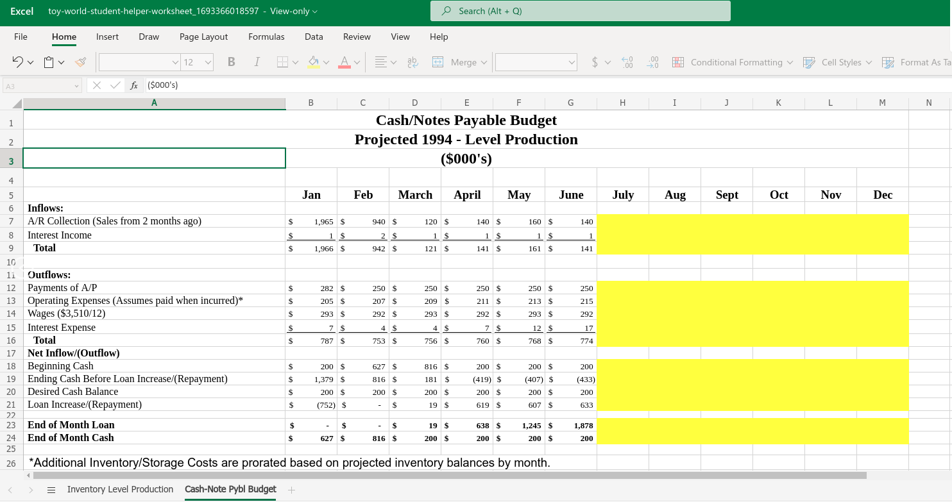Expand the Undo dropdown arrow
The height and width of the screenshot is (502, 952).
pos(30,62)
